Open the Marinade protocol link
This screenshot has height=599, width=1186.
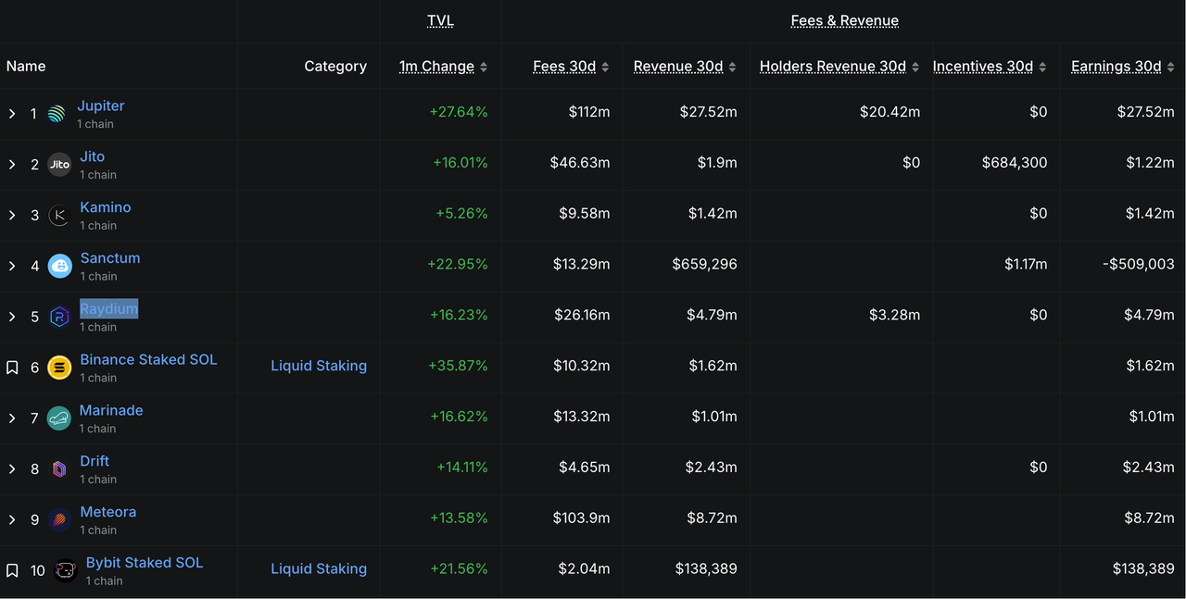click(111, 410)
